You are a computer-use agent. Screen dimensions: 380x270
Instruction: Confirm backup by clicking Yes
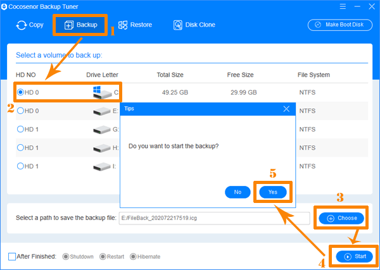tap(273, 192)
